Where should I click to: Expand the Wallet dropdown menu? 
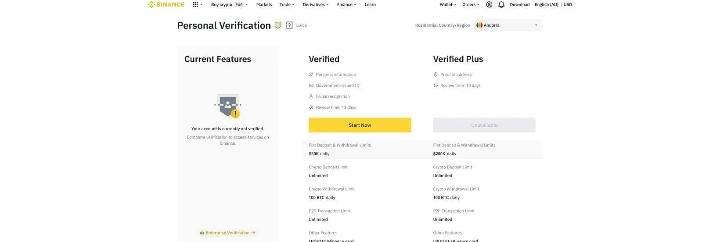click(x=448, y=5)
